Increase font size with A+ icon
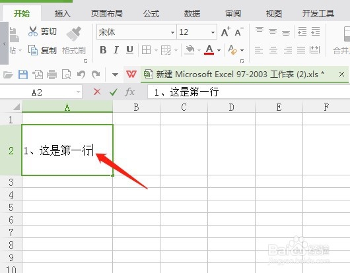350x273 pixels. (225, 32)
